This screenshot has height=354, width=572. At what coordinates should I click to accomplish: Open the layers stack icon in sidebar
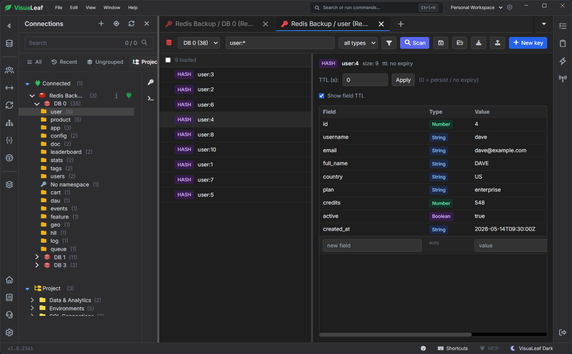[9, 184]
